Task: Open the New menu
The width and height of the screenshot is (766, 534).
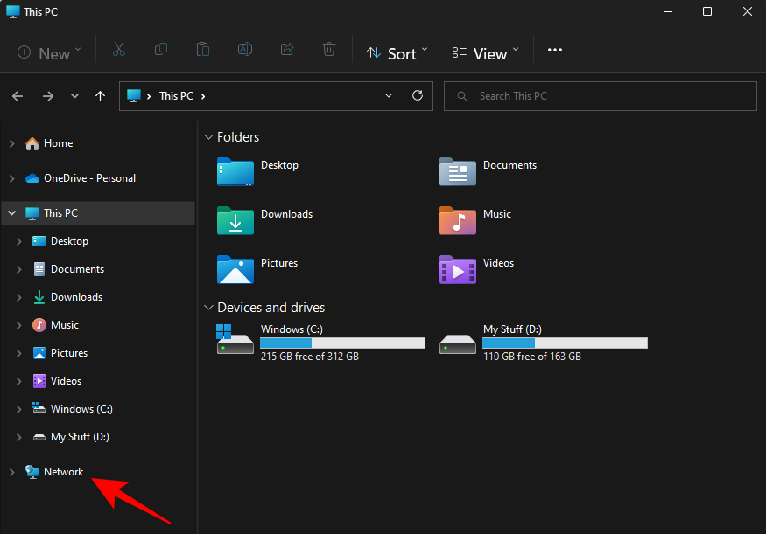Action: [48, 52]
